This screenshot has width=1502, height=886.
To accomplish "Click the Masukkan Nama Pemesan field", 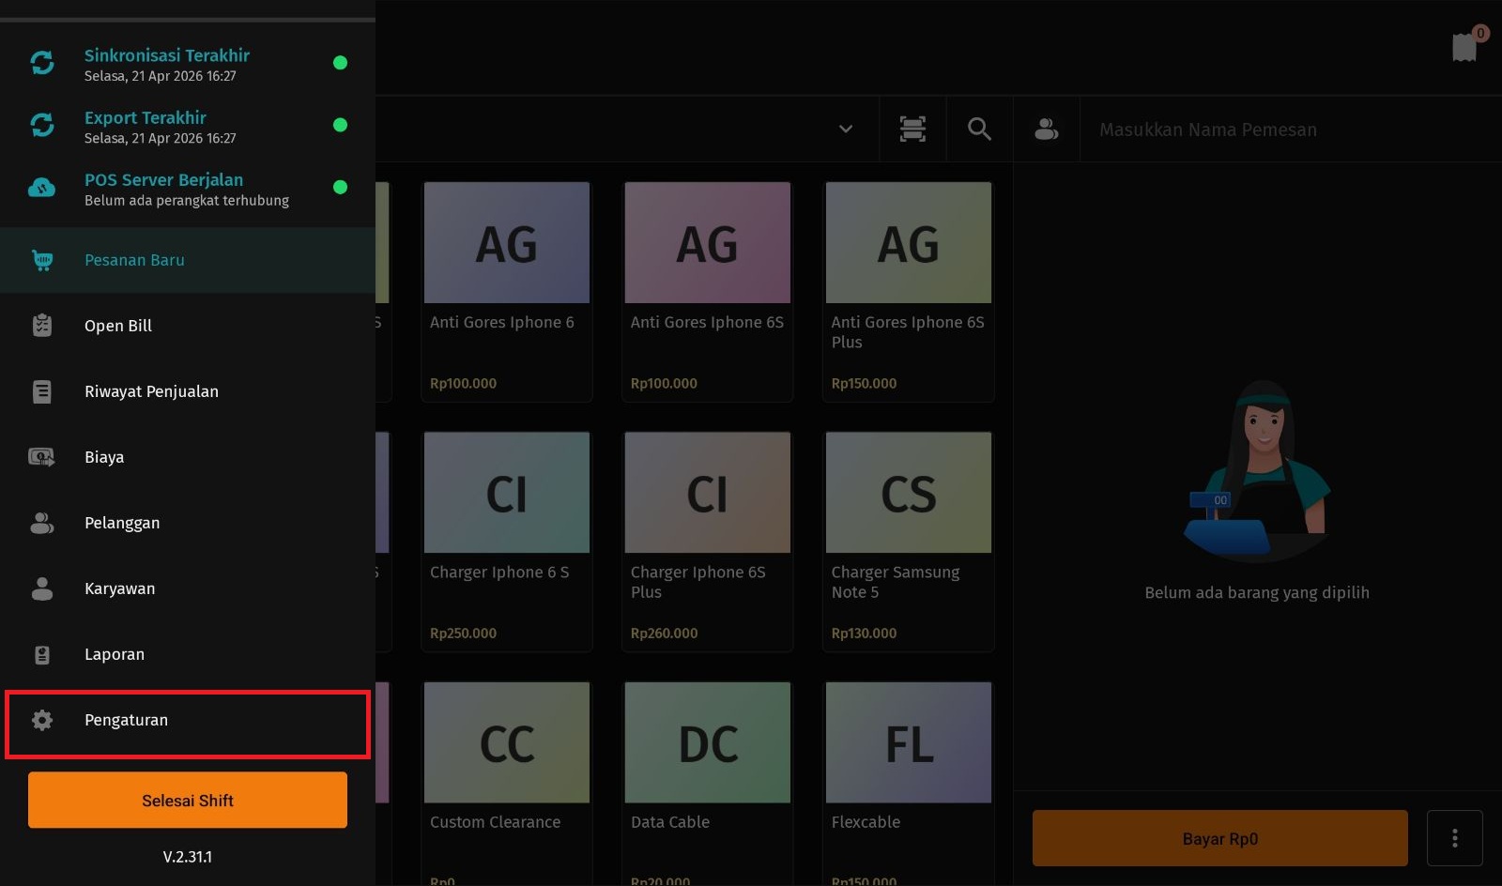I will [1286, 130].
